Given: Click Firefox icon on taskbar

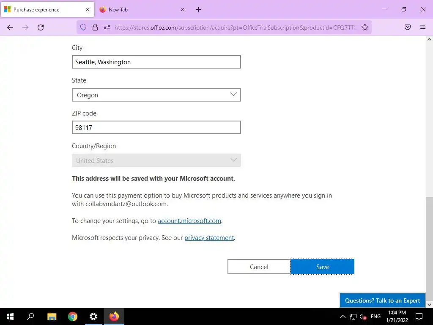Looking at the screenshot, I should pyautogui.click(x=114, y=317).
